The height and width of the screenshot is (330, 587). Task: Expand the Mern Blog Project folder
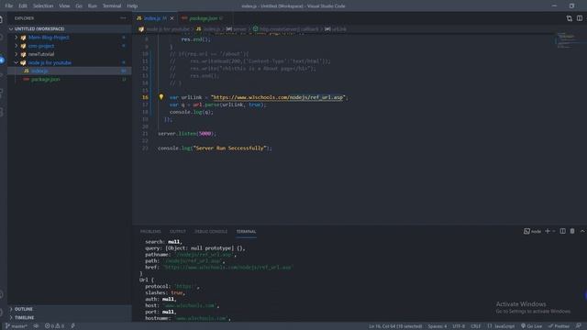(17, 38)
